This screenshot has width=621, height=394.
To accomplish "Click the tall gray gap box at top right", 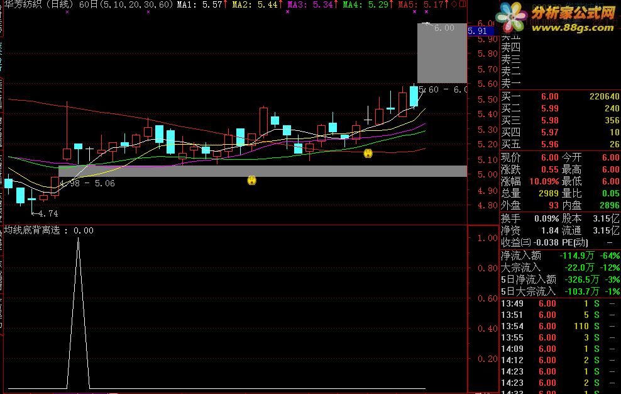I will [x=442, y=53].
